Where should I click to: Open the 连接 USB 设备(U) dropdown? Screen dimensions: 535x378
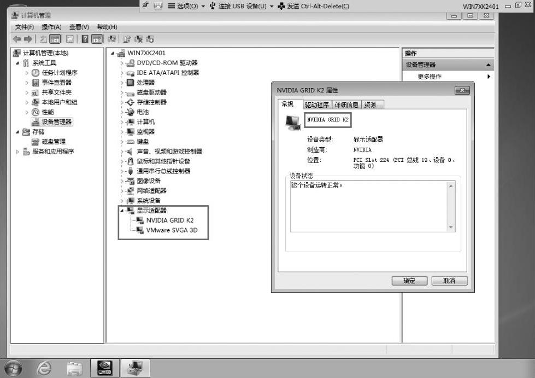242,6
